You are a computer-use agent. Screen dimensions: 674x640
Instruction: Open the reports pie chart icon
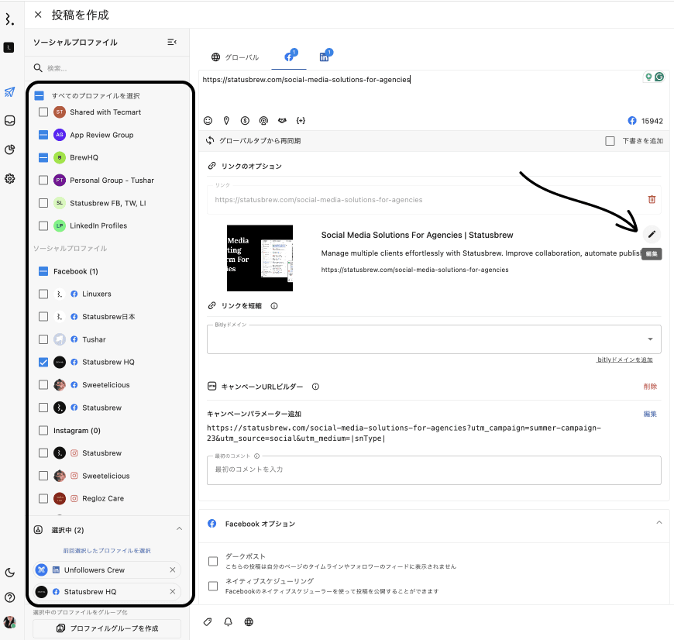(x=9, y=150)
